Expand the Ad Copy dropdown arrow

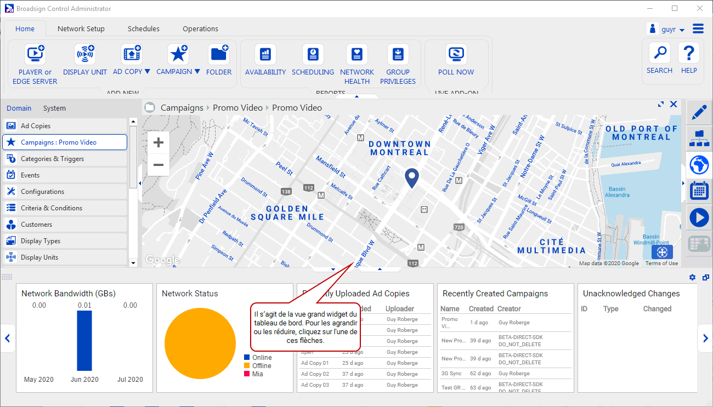147,72
